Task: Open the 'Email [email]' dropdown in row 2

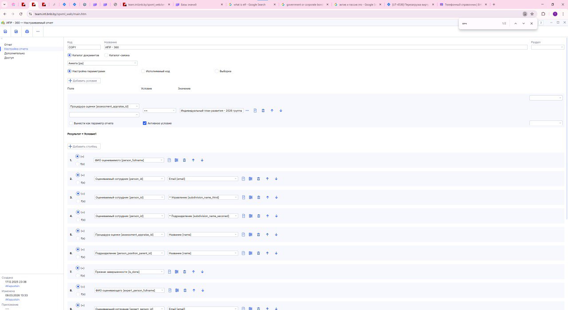Action: click(x=203, y=179)
